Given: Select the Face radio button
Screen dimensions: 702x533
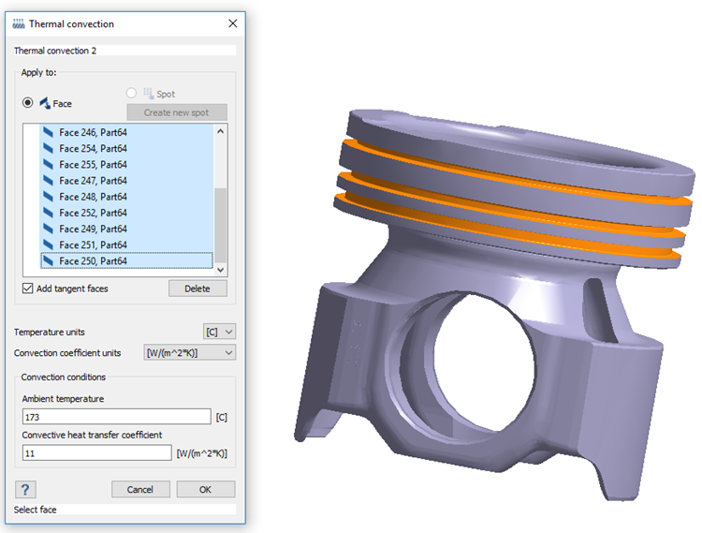Looking at the screenshot, I should pyautogui.click(x=28, y=103).
